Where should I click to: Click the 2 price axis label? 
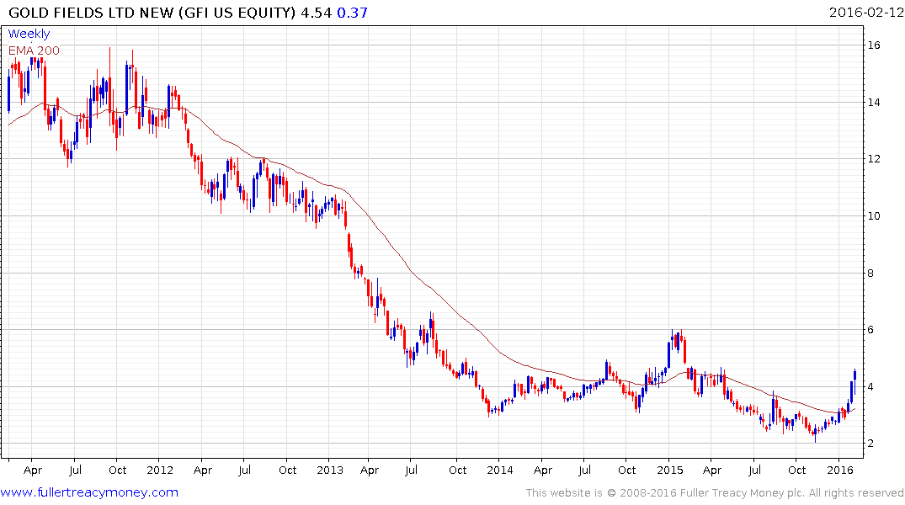[x=870, y=444]
